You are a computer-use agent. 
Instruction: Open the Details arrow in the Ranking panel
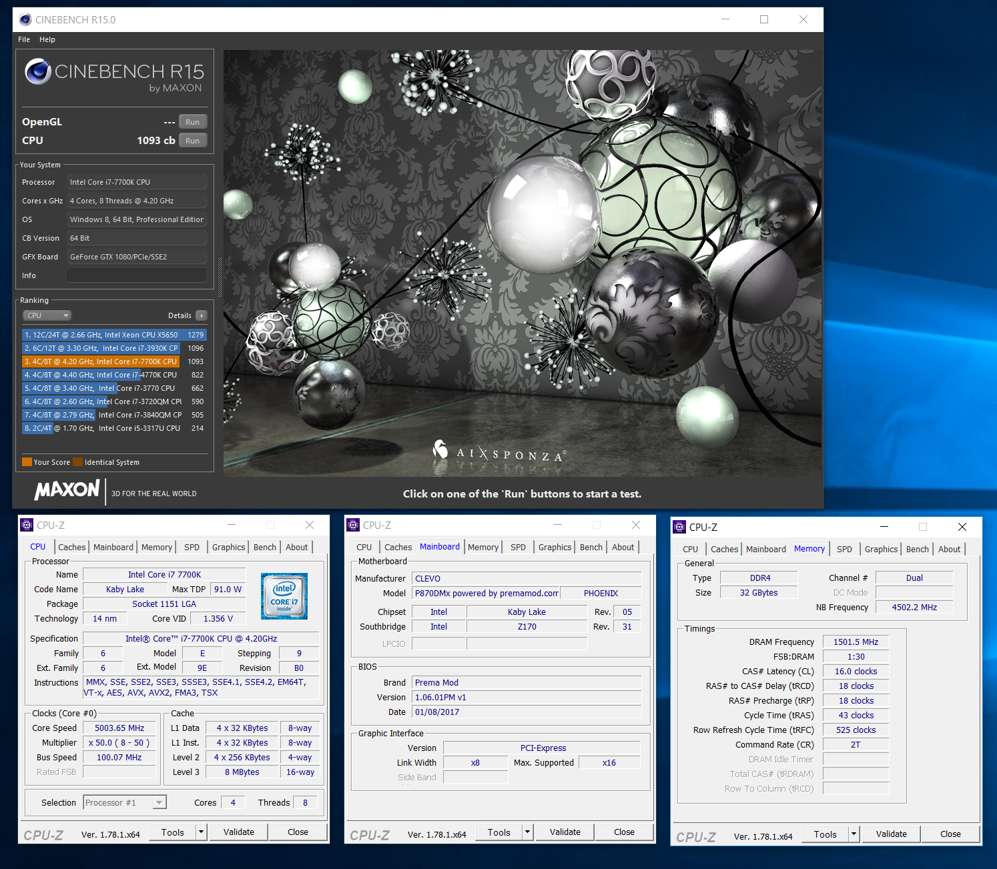pyautogui.click(x=202, y=315)
